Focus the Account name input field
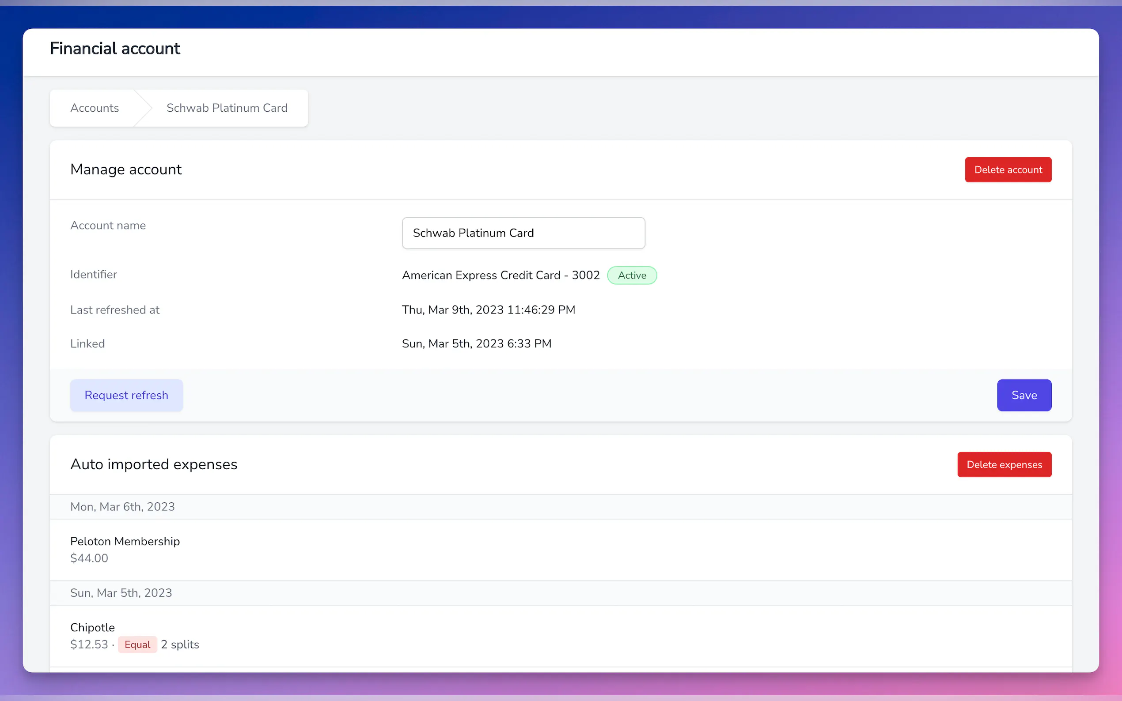The image size is (1122, 701). click(523, 233)
